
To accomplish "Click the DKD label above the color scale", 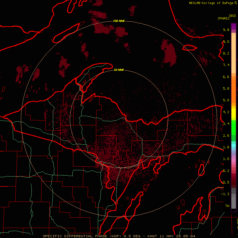I will pyautogui.click(x=232, y=16).
